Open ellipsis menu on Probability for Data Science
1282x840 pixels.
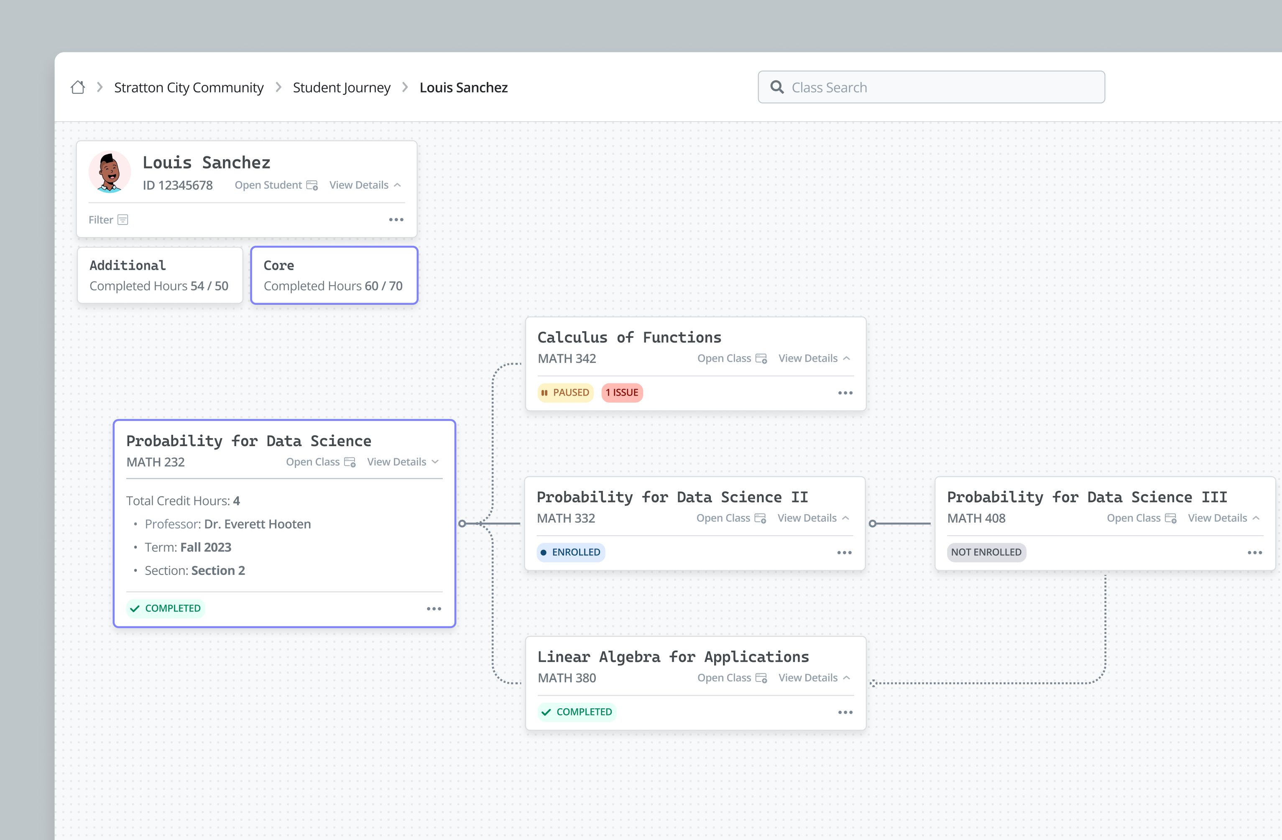click(x=434, y=608)
